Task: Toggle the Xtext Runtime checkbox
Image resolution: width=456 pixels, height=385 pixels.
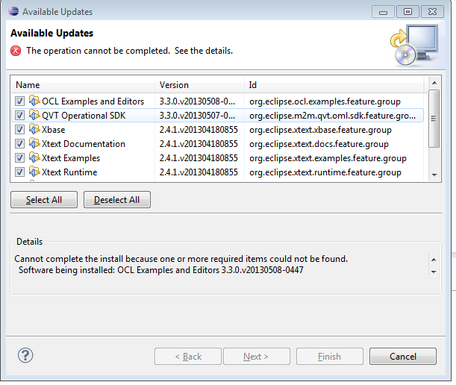Action: pyautogui.click(x=19, y=172)
